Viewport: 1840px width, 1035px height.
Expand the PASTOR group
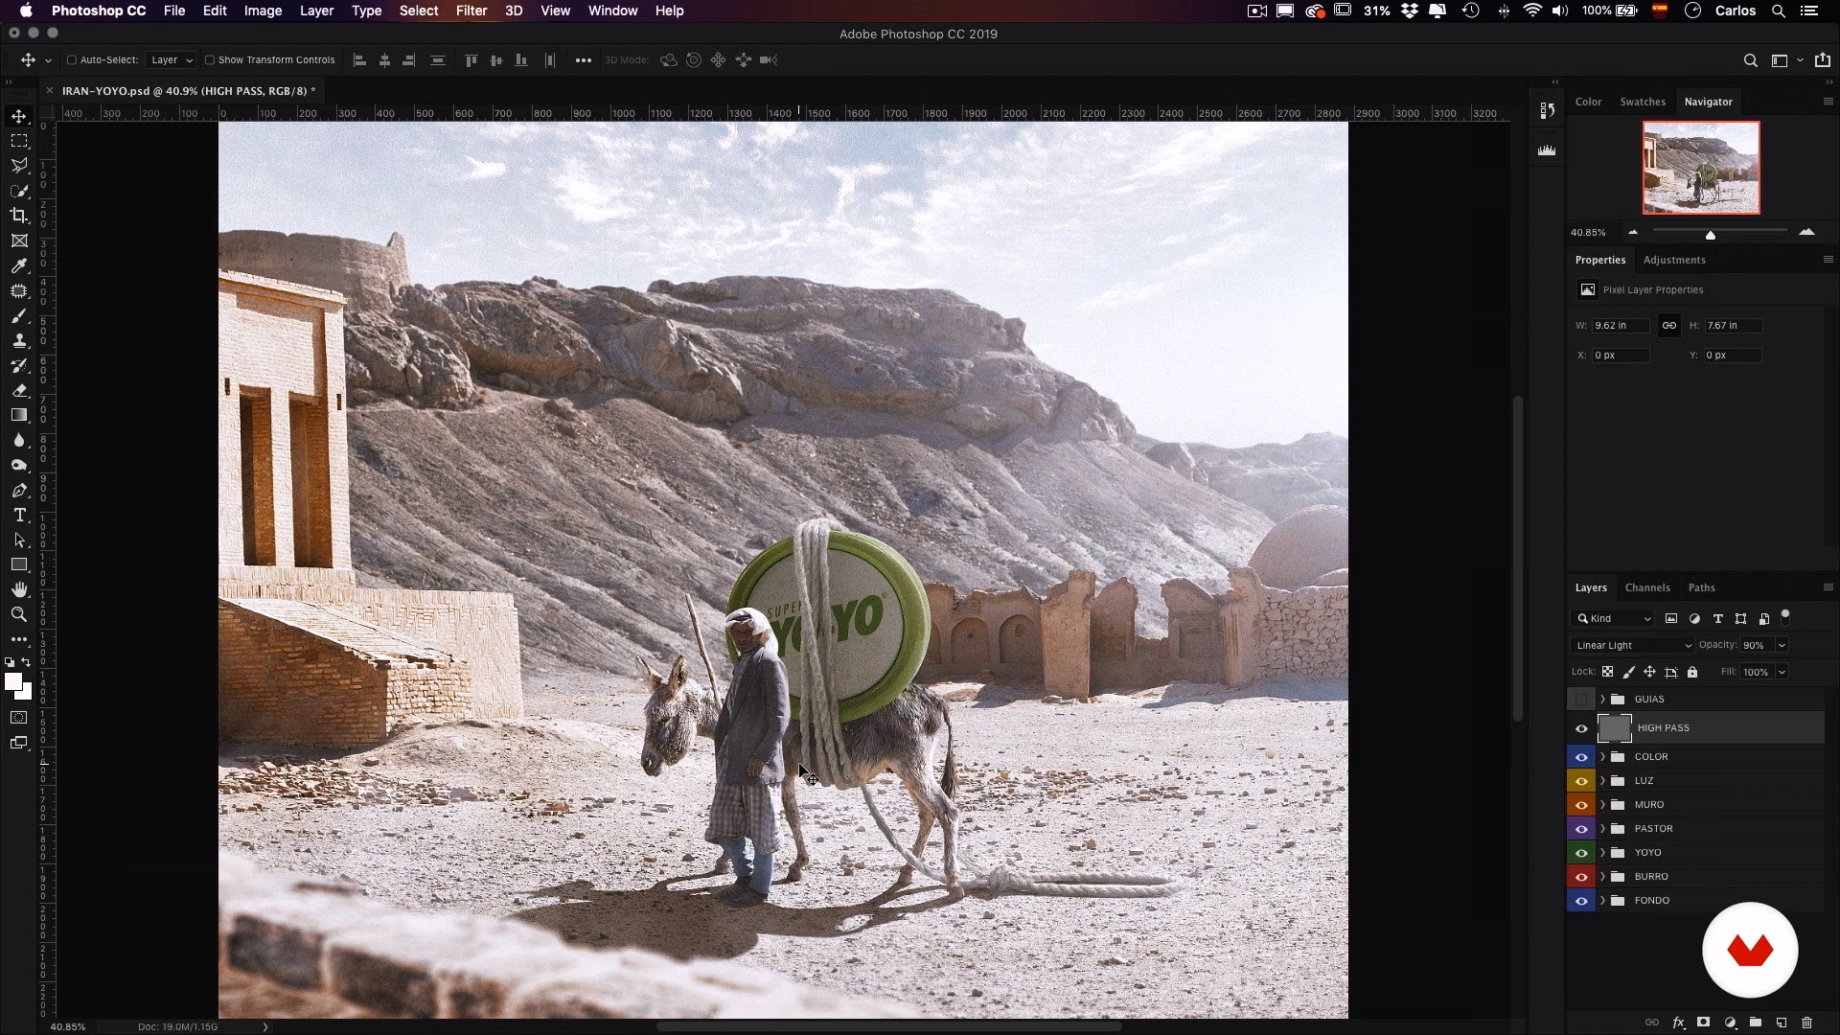pos(1602,829)
